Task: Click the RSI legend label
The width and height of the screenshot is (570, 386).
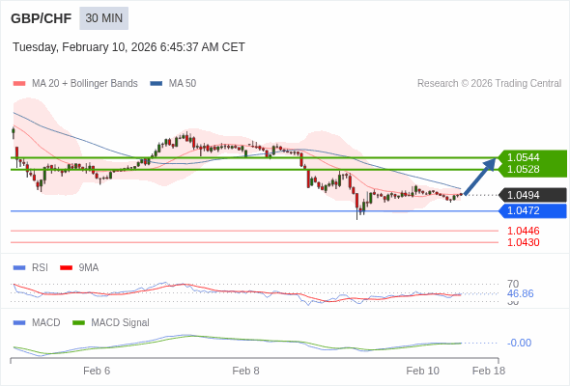Action: point(40,268)
